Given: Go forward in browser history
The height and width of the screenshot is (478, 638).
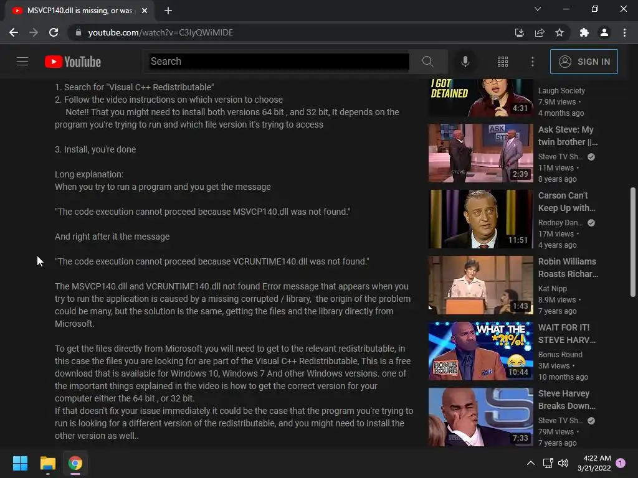Looking at the screenshot, I should coord(34,32).
